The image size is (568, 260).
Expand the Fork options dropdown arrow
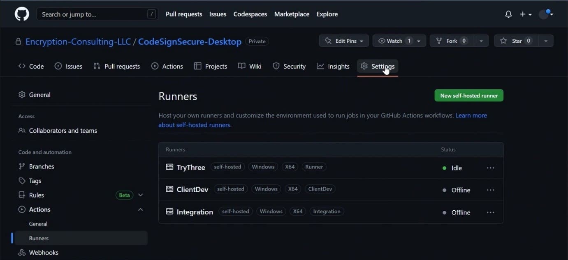pyautogui.click(x=481, y=41)
